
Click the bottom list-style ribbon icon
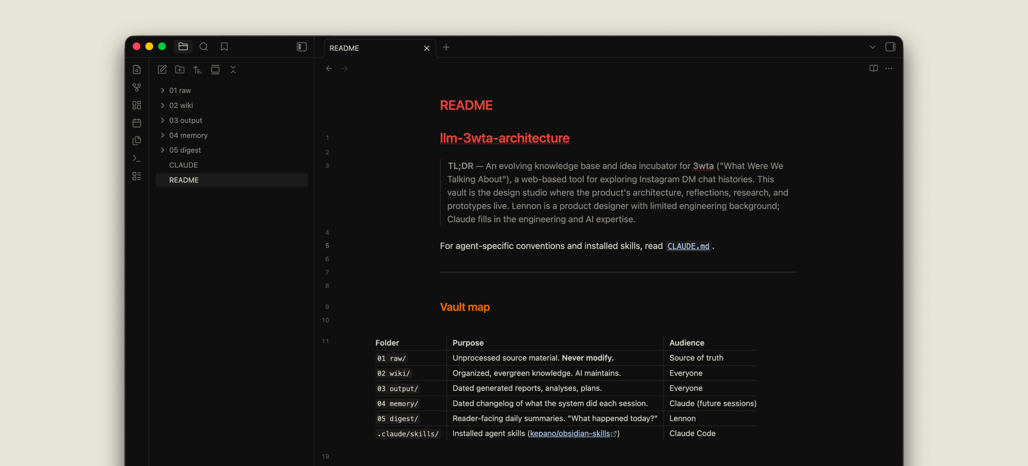point(137,176)
